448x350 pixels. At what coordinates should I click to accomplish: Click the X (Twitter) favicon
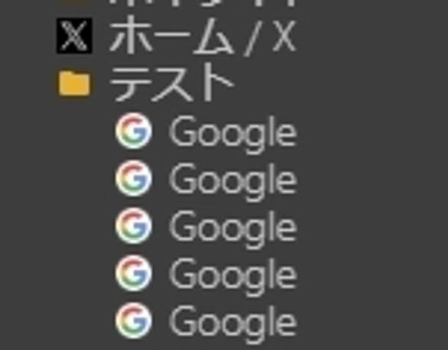[74, 36]
